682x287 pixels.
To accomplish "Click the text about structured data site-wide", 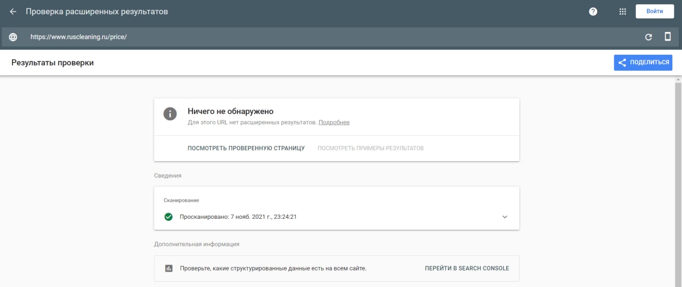I will pos(273,268).
